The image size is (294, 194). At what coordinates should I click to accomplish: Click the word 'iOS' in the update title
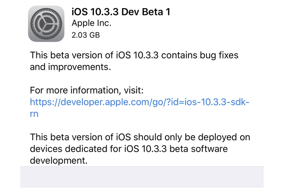click(81, 12)
